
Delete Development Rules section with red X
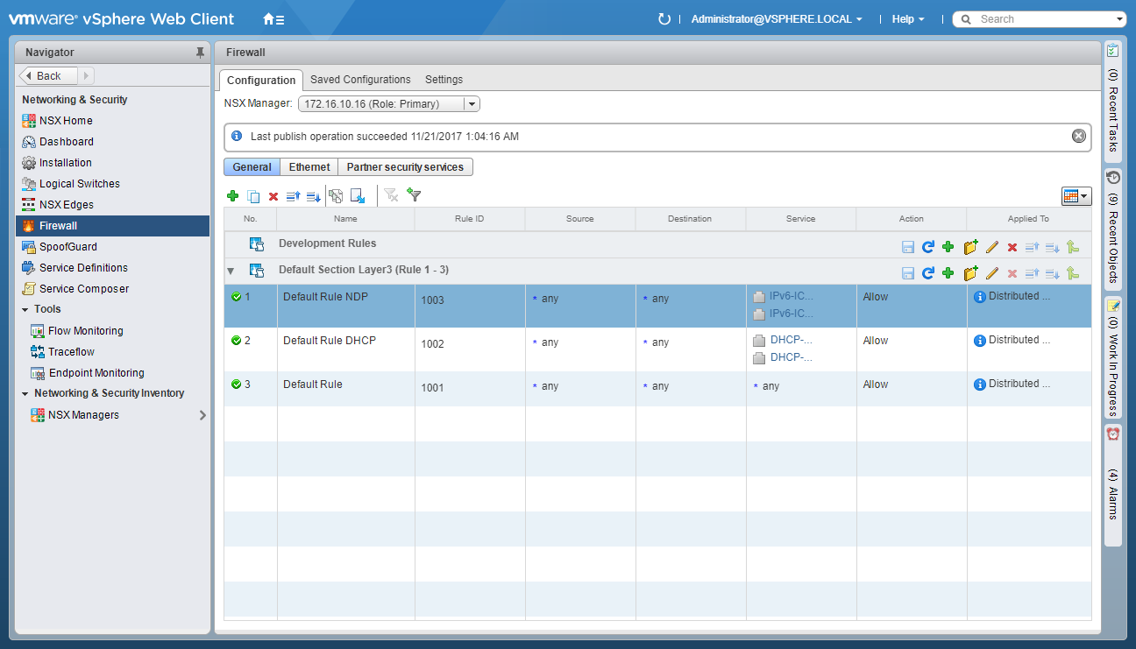click(x=1012, y=248)
